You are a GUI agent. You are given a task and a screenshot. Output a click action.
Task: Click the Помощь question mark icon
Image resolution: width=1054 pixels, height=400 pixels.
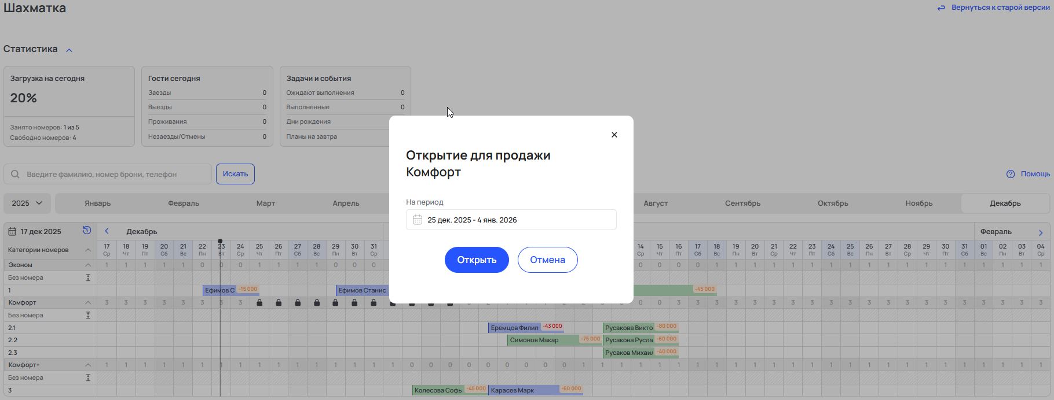(1011, 174)
